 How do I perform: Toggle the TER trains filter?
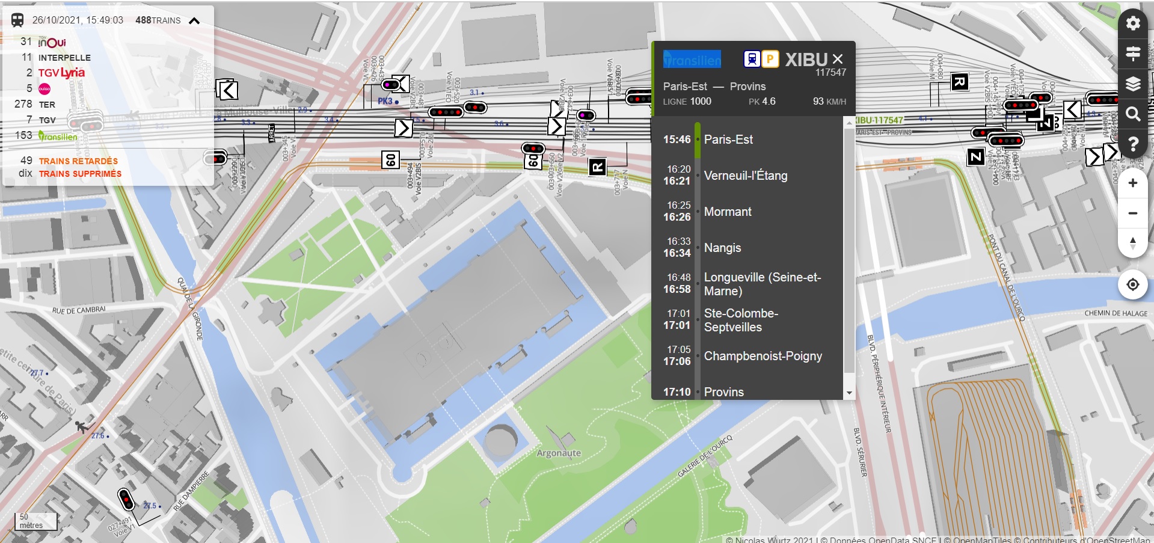point(47,105)
